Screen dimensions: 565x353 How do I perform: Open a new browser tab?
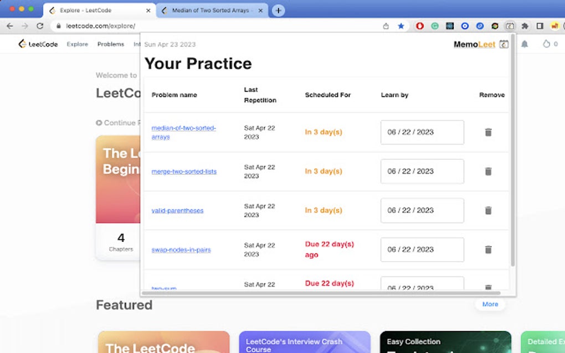[x=278, y=11]
